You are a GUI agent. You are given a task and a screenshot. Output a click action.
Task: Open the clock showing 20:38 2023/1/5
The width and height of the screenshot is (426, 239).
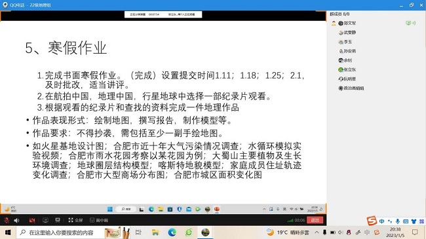pyautogui.click(x=395, y=232)
